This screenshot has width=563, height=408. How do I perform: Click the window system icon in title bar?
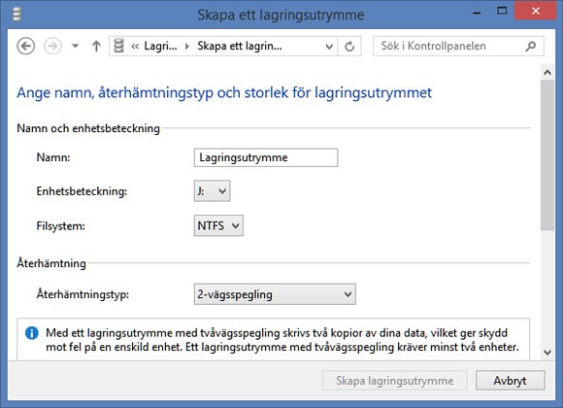pos(17,15)
